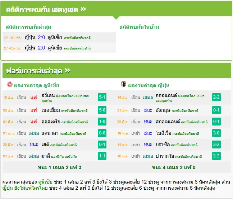Click the 3-0 score badge for โบลิเวีย
This screenshot has height=199, width=233.
click(216, 133)
